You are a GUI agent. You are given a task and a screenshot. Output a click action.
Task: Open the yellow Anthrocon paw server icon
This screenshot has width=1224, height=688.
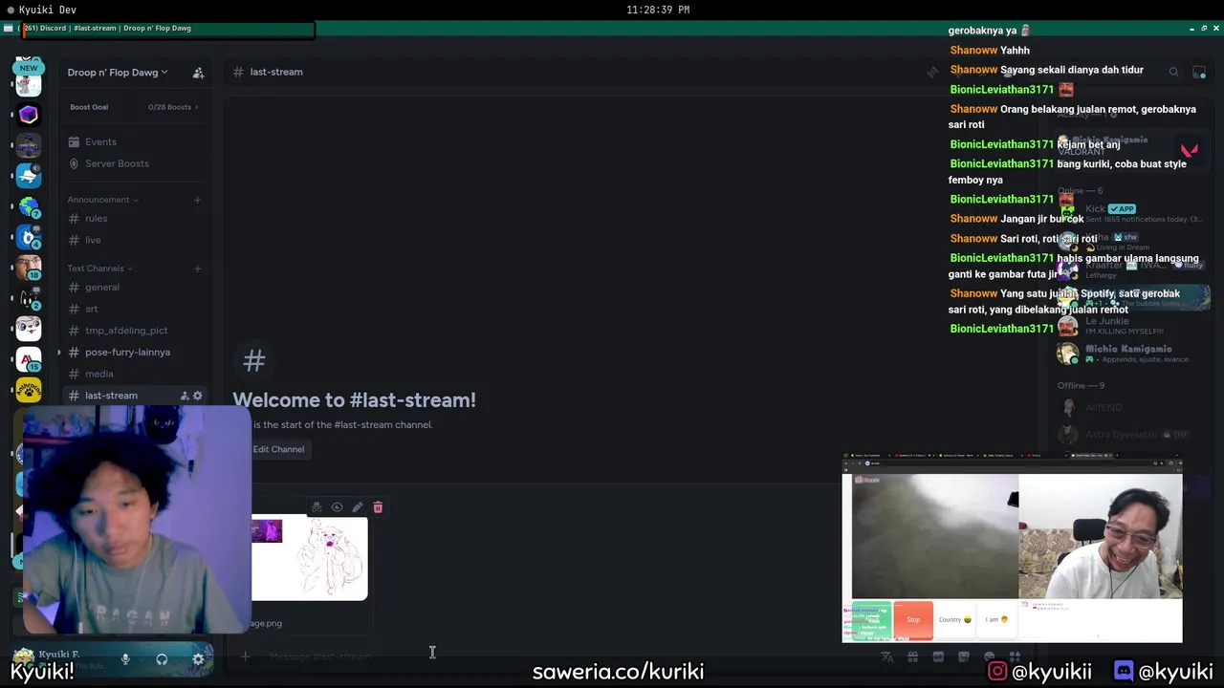point(29,390)
